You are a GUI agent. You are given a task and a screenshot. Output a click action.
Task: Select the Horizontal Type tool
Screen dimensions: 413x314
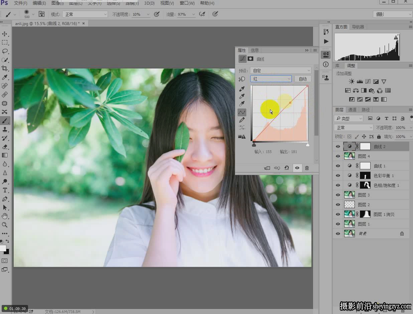pyautogui.click(x=5, y=190)
